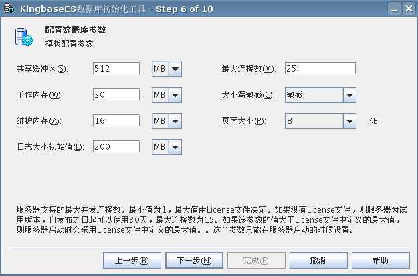Click the 共享缓冲区(S) label
This screenshot has height=276, width=418.
tap(42, 69)
